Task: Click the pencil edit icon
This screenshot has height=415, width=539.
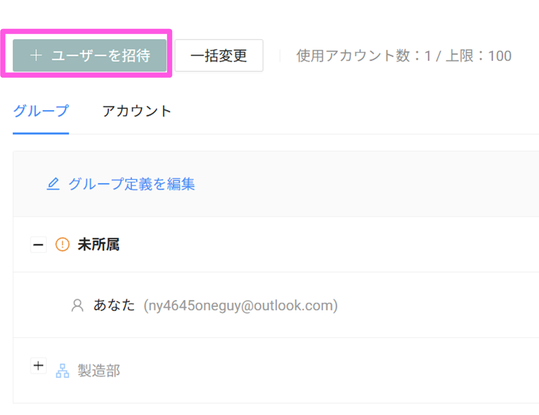Action: coord(53,184)
